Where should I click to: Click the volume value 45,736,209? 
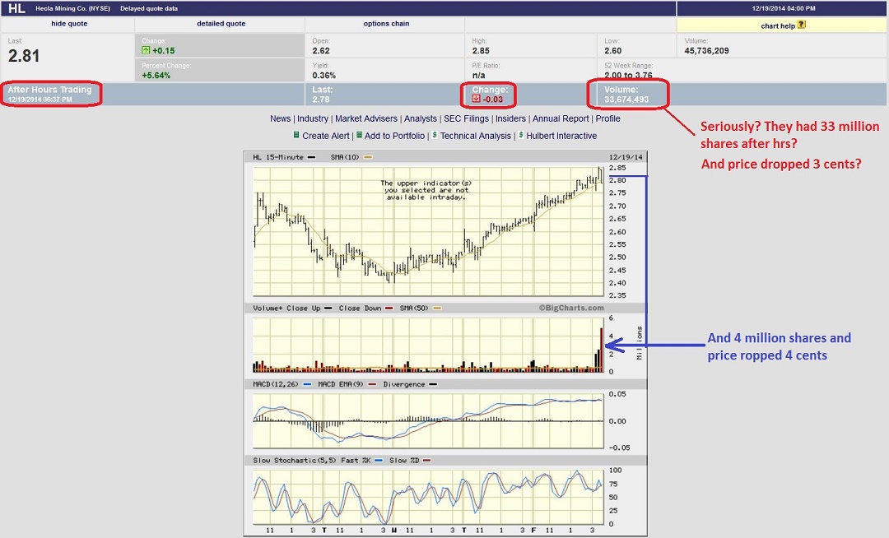(x=706, y=50)
